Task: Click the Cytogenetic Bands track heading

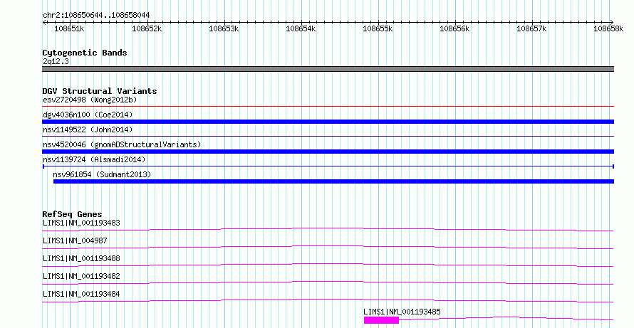Action: tap(85, 53)
